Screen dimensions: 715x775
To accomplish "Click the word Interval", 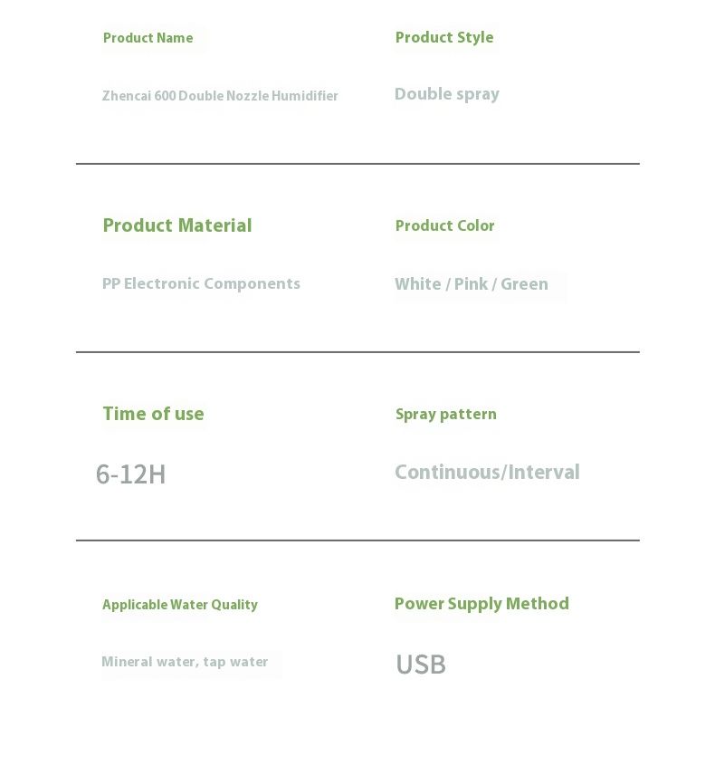I will [544, 473].
